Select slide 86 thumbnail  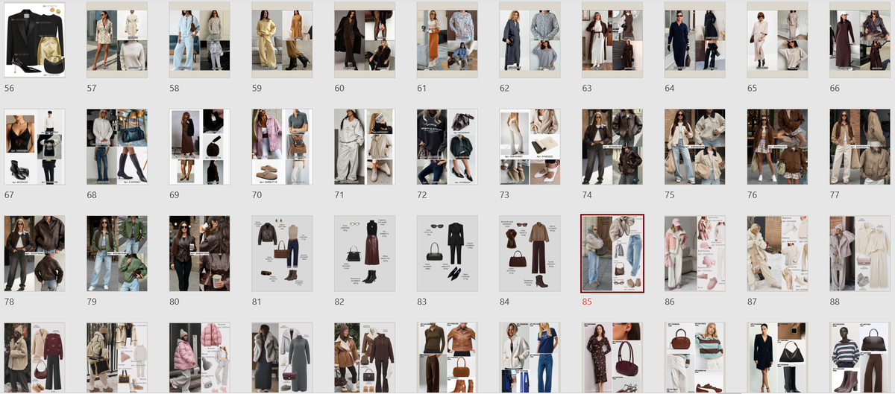coord(695,254)
